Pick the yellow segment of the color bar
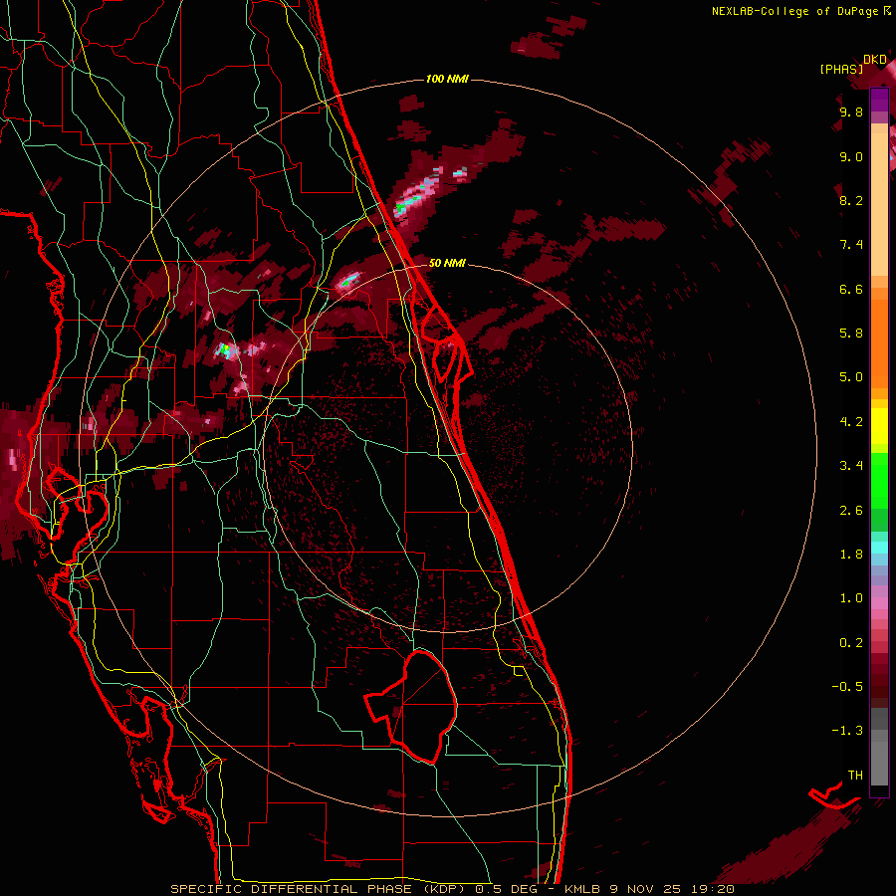 (x=879, y=426)
